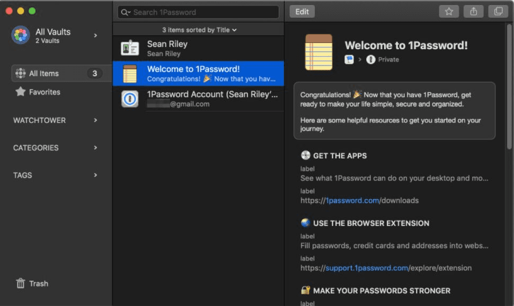The width and height of the screenshot is (514, 306).
Task: Click the MAKE YOUR PASSWORDS STRONGER heading
Action: coord(382,291)
